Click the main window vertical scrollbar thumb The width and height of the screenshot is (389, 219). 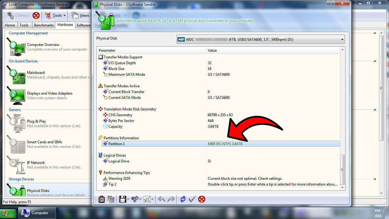pyautogui.click(x=381, y=88)
